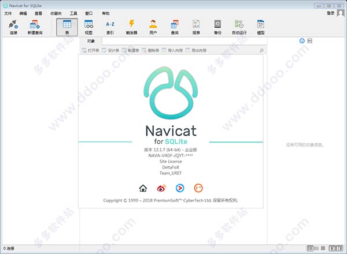This screenshot has width=347, height=254.
Task: Click the 触发器 trigger lightning icon
Action: coord(132,27)
